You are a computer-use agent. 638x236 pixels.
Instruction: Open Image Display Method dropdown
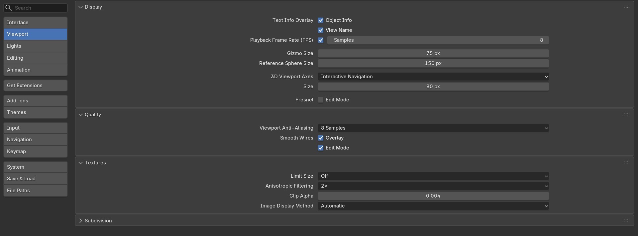tap(433, 206)
